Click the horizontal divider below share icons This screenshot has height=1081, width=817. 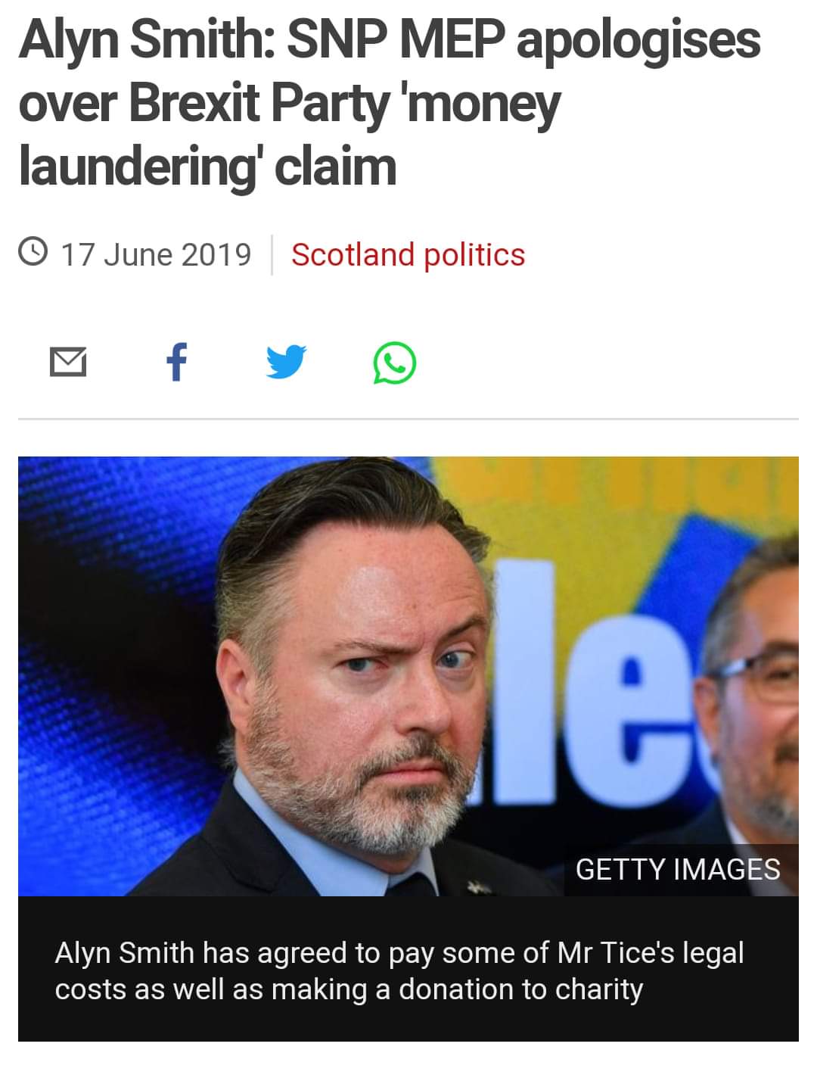point(408,419)
